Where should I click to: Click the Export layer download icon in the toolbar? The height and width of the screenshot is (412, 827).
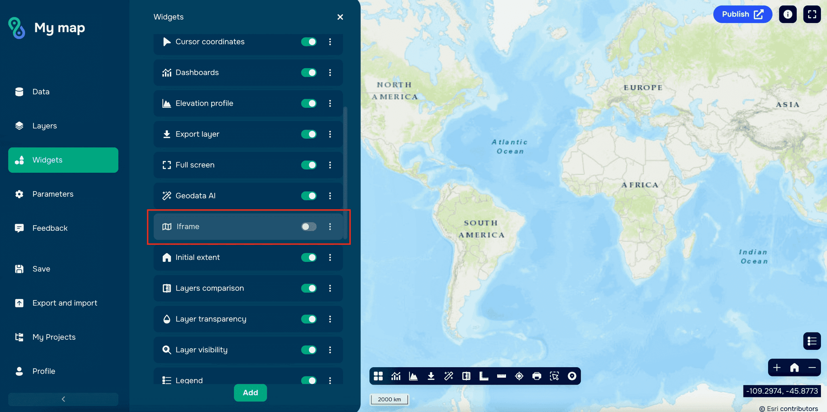[x=431, y=376]
